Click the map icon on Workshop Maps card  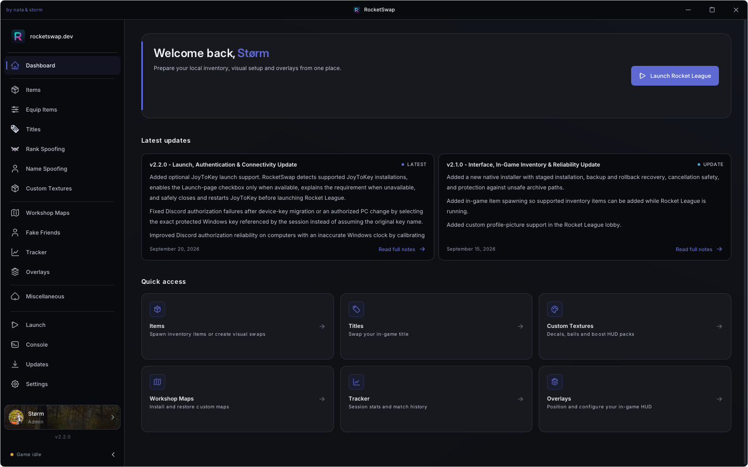coord(157,382)
